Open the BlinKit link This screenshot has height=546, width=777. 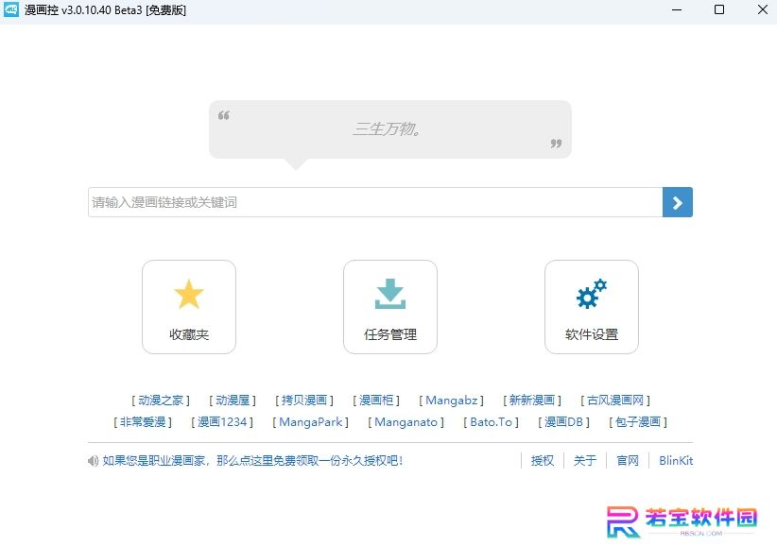[676, 461]
